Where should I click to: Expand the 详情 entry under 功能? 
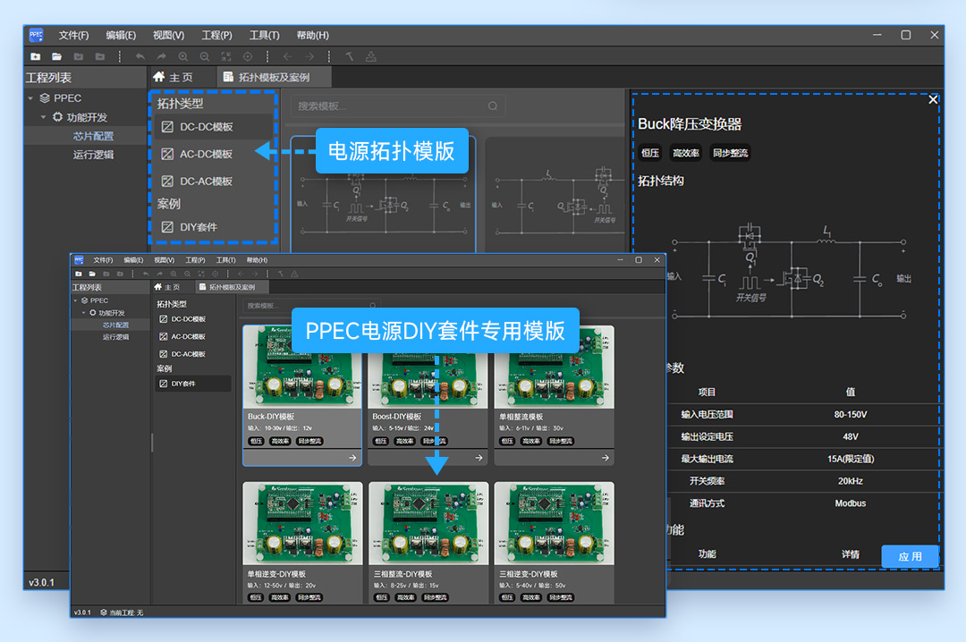coord(850,554)
